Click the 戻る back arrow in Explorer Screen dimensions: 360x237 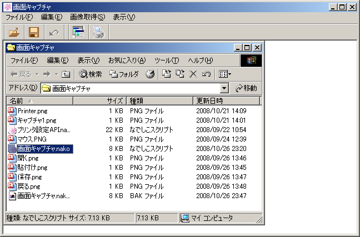[x=21, y=74]
